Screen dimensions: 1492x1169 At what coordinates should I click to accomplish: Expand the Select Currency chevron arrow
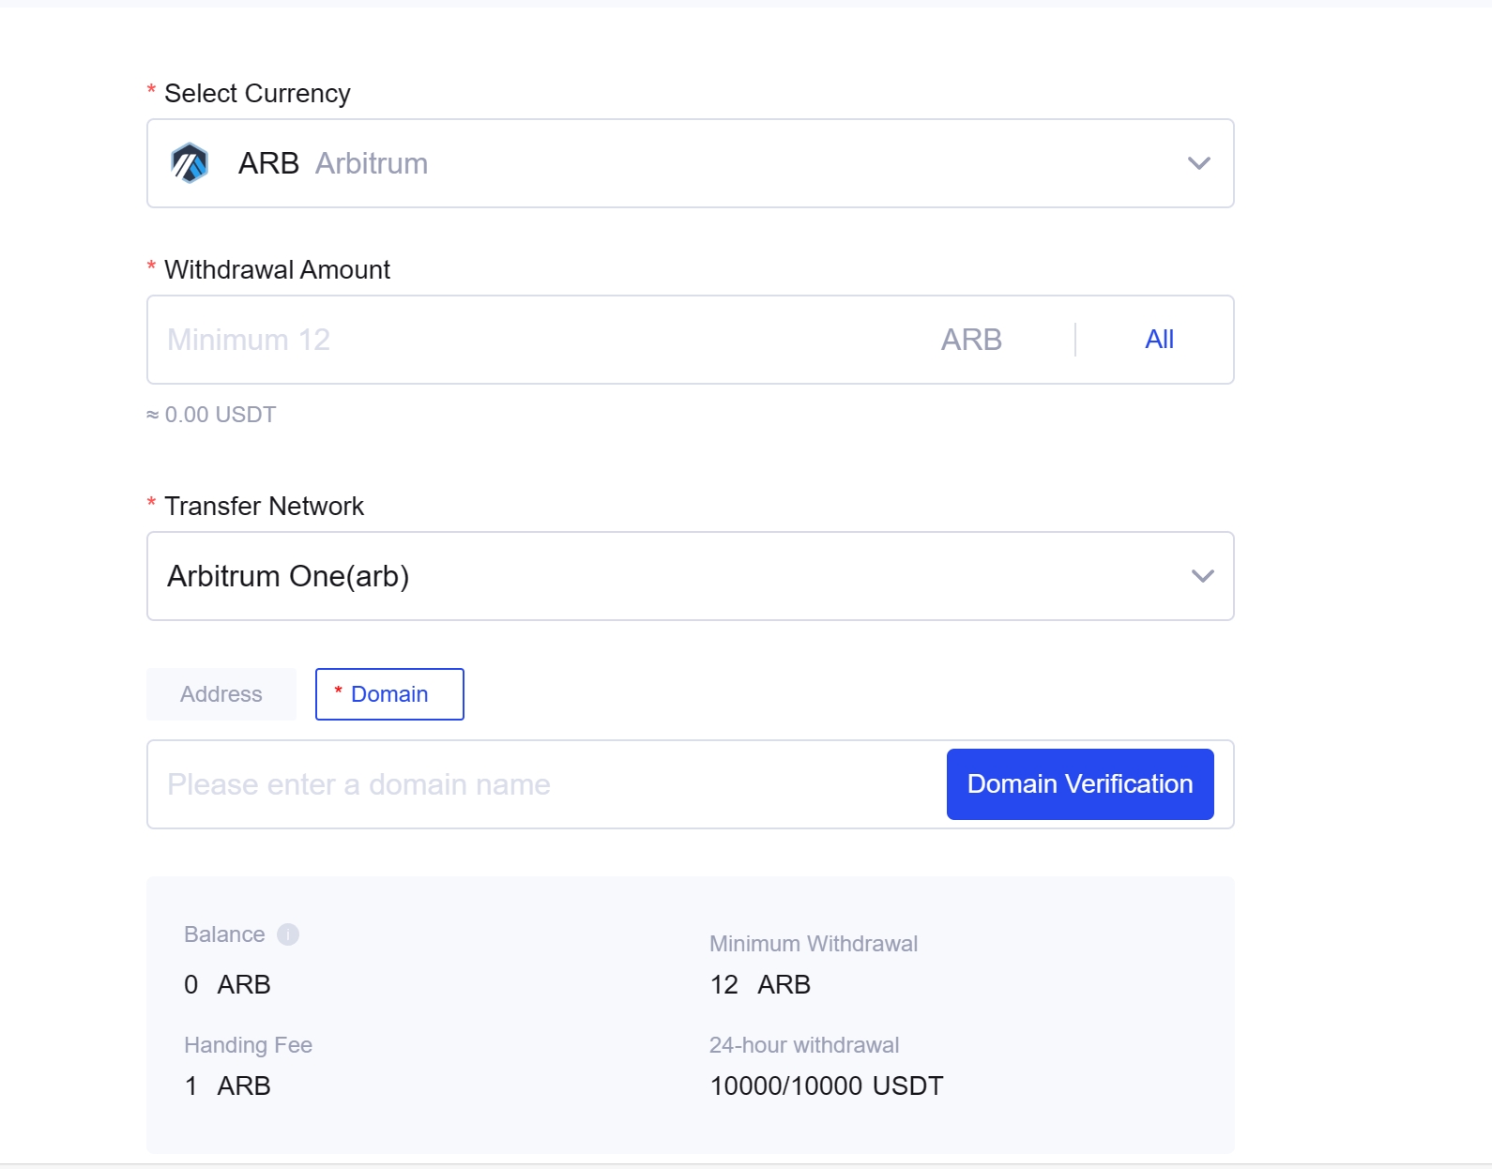[1198, 163]
